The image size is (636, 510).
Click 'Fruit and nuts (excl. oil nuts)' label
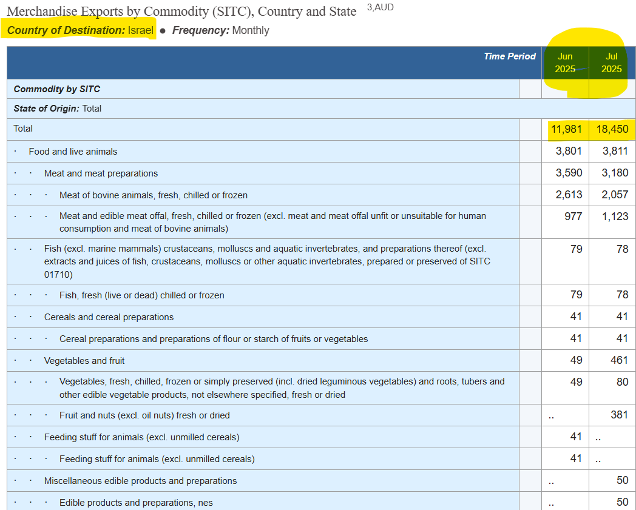[x=144, y=415]
